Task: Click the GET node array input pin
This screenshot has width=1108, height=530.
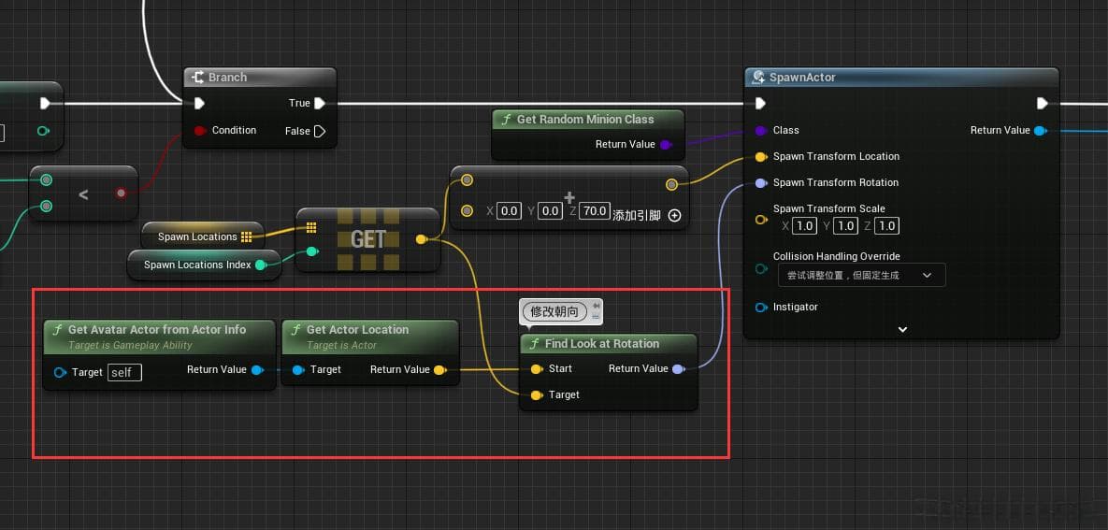Action: coord(311,227)
